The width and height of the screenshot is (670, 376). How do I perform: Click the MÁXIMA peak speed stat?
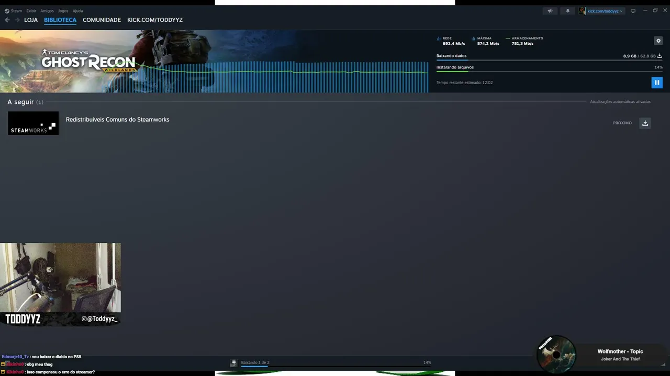pyautogui.click(x=485, y=41)
